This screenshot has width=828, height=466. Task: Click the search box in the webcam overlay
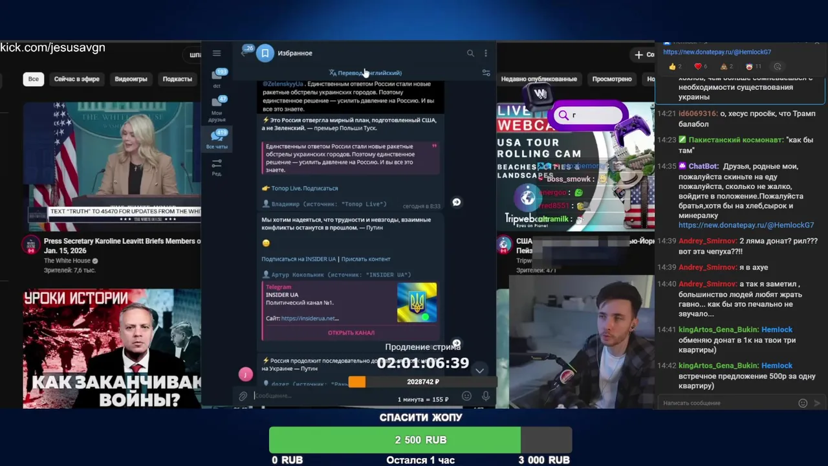[x=589, y=115]
